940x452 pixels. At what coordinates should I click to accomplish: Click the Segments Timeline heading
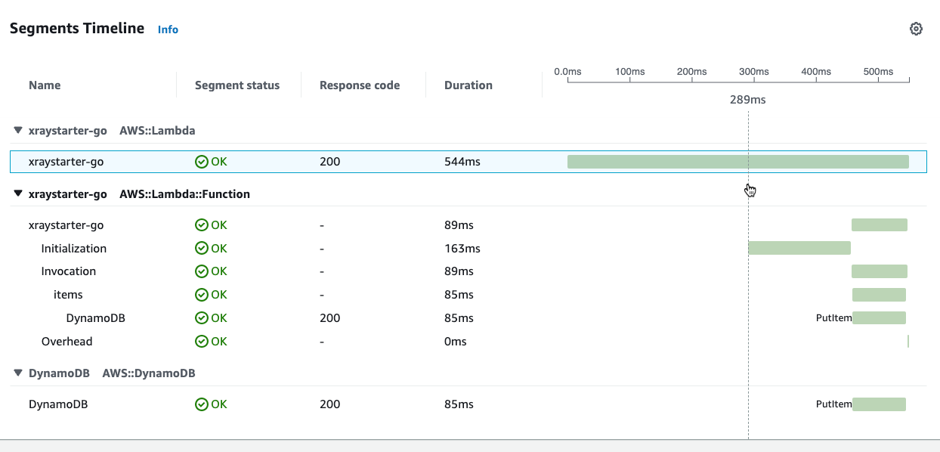[x=77, y=29]
